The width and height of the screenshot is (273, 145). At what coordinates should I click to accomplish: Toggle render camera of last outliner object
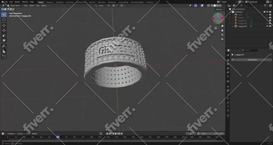270,26
